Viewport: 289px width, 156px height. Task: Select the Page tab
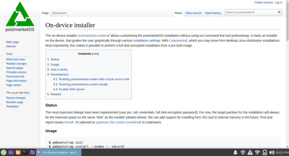[x=45, y=13]
